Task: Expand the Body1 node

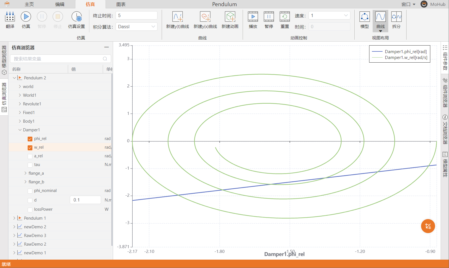Action: click(x=20, y=121)
